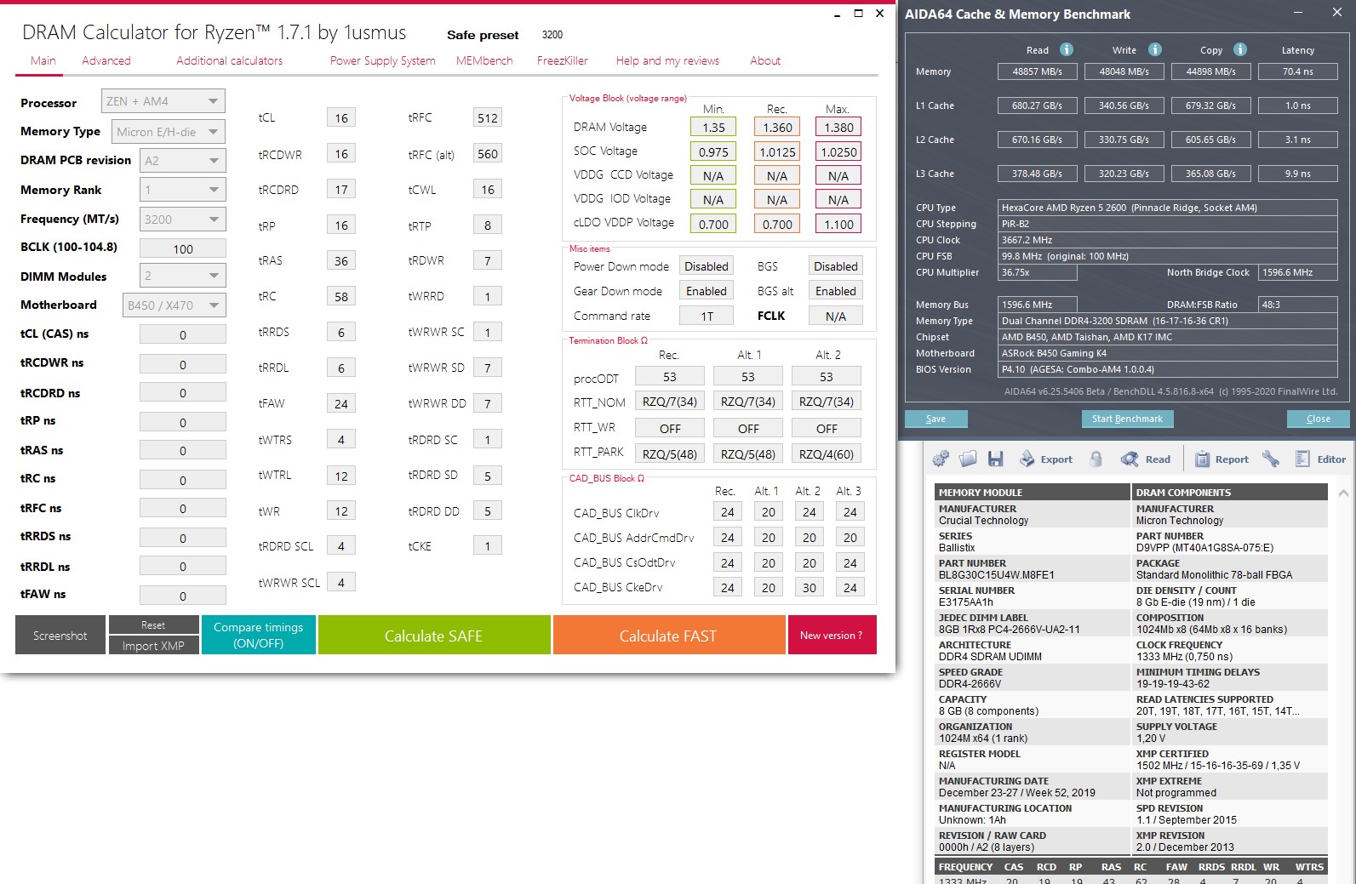Viewport: 1356px width, 884px height.
Task: Click the tFAW ns input field
Action: tap(183, 596)
